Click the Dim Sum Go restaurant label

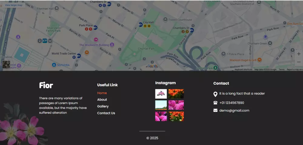(x=295, y=24)
